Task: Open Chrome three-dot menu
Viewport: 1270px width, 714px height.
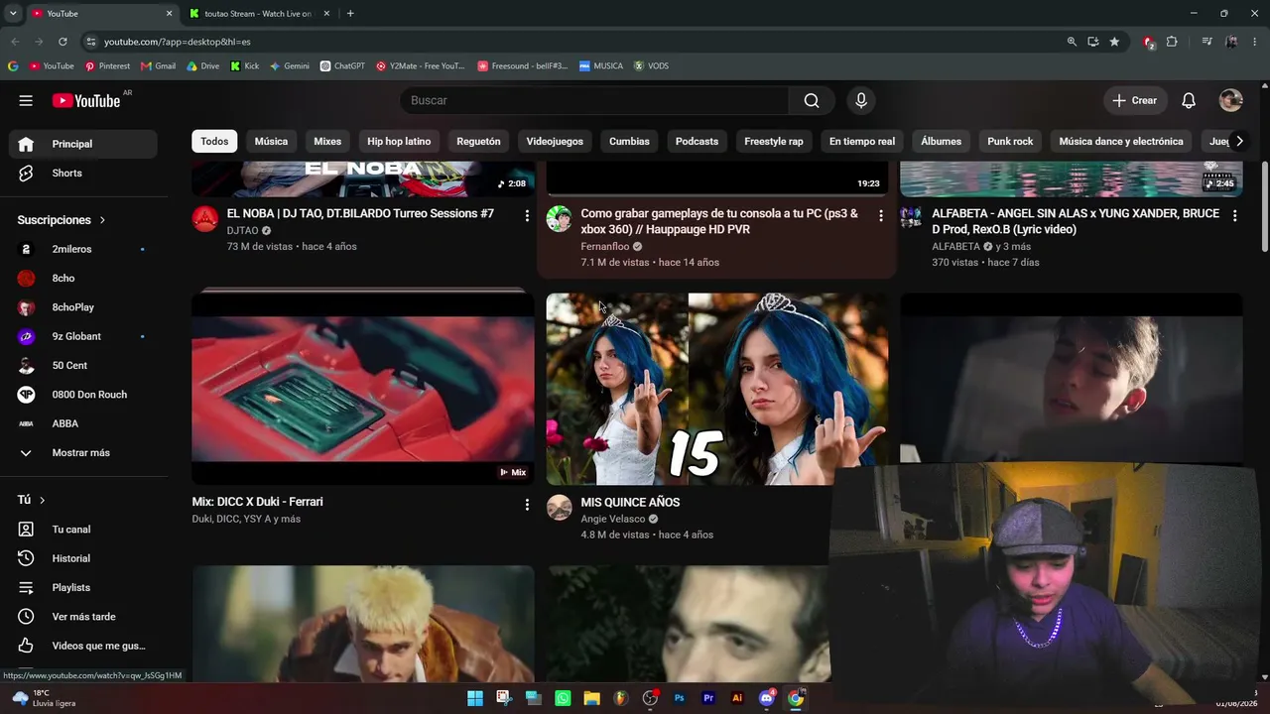Action: [1256, 42]
